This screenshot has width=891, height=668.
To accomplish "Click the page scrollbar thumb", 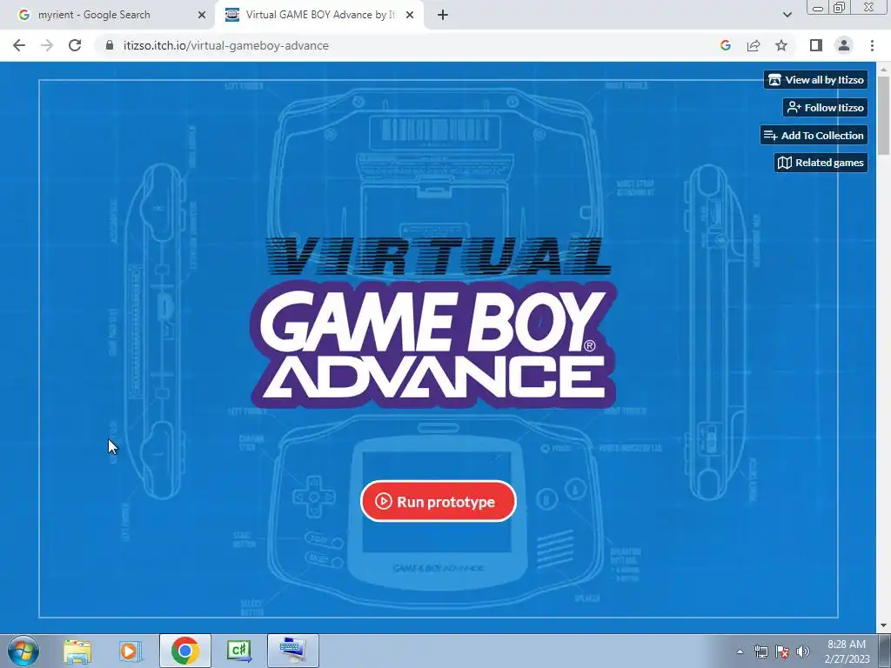I will point(883,115).
